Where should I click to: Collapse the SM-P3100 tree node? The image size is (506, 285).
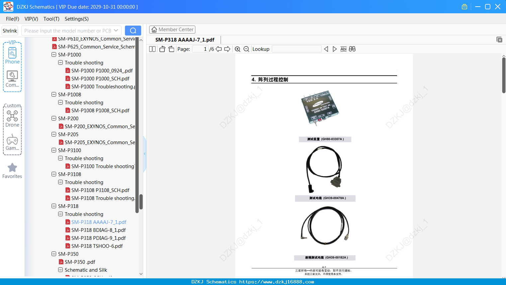tap(54, 150)
